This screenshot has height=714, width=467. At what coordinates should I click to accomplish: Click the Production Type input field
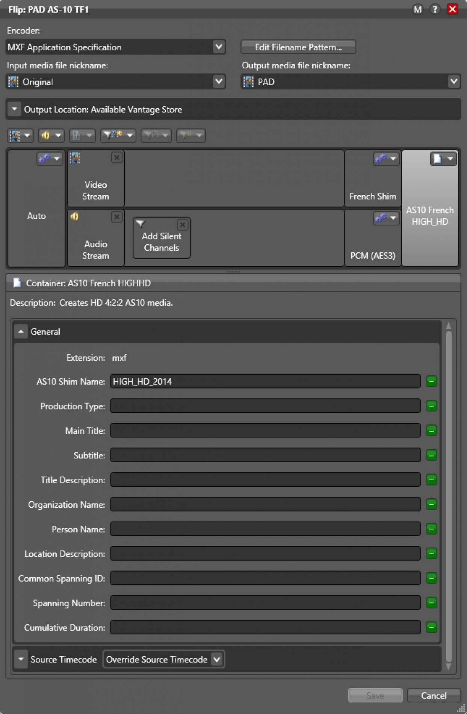point(265,406)
